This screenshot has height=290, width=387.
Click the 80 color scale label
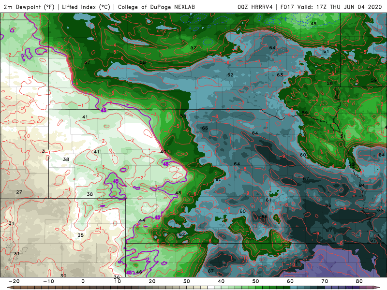359,281
